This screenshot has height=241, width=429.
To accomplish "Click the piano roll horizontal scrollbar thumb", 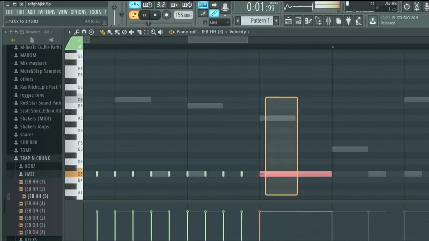I will 218,40.
